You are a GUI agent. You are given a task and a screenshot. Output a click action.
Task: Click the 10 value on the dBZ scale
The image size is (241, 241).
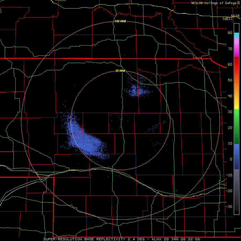(x=230, y=144)
